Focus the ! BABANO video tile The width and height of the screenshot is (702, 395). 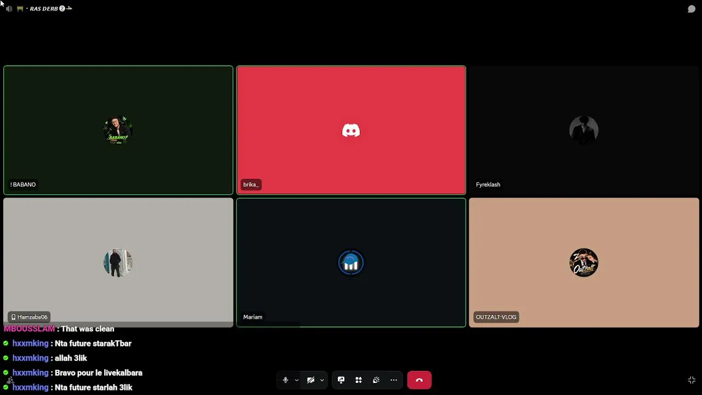118,130
